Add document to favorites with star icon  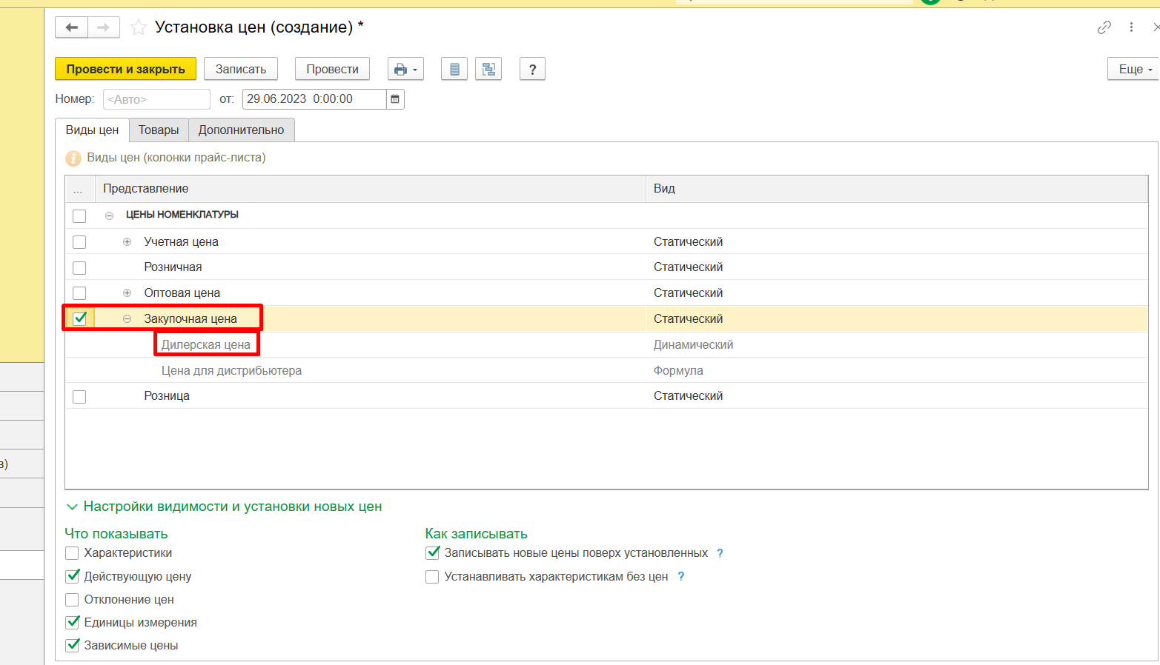(138, 27)
